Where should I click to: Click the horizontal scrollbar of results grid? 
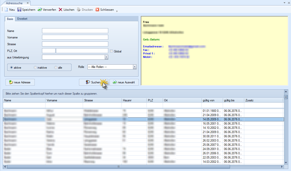click(119, 167)
